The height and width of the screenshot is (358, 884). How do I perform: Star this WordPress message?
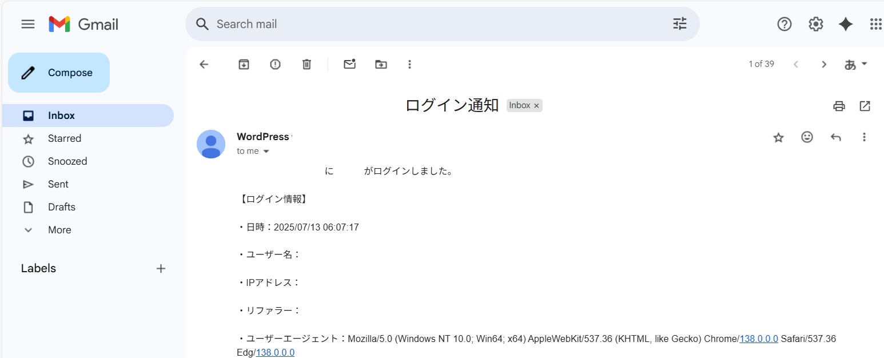click(x=778, y=137)
